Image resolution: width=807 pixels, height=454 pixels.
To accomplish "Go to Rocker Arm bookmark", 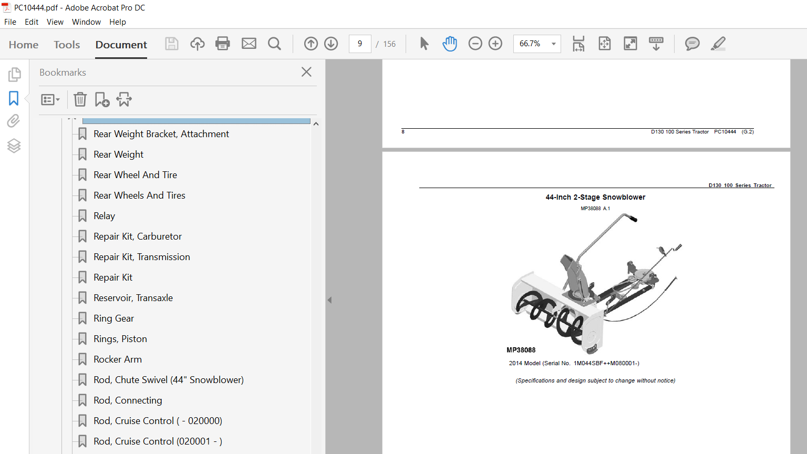I will (118, 359).
